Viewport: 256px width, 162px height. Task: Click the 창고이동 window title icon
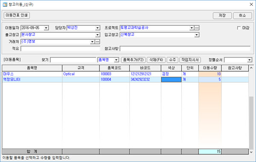tap(5, 4)
